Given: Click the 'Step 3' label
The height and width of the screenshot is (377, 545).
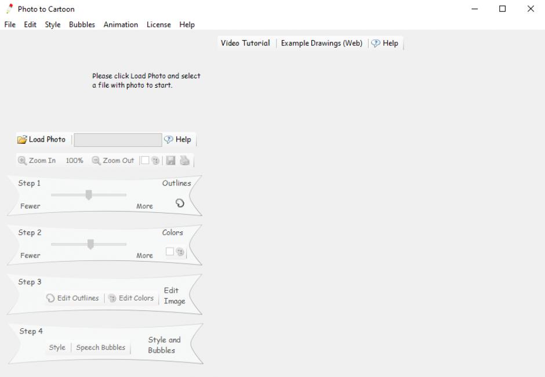Looking at the screenshot, I should (30, 282).
